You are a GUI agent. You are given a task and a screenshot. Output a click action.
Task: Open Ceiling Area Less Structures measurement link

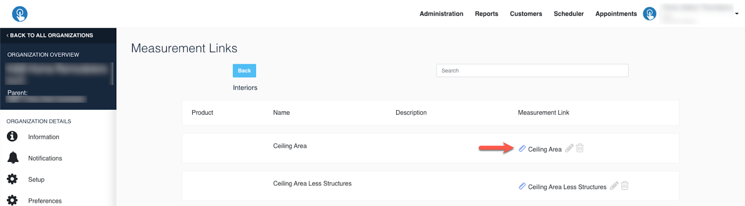tap(567, 187)
